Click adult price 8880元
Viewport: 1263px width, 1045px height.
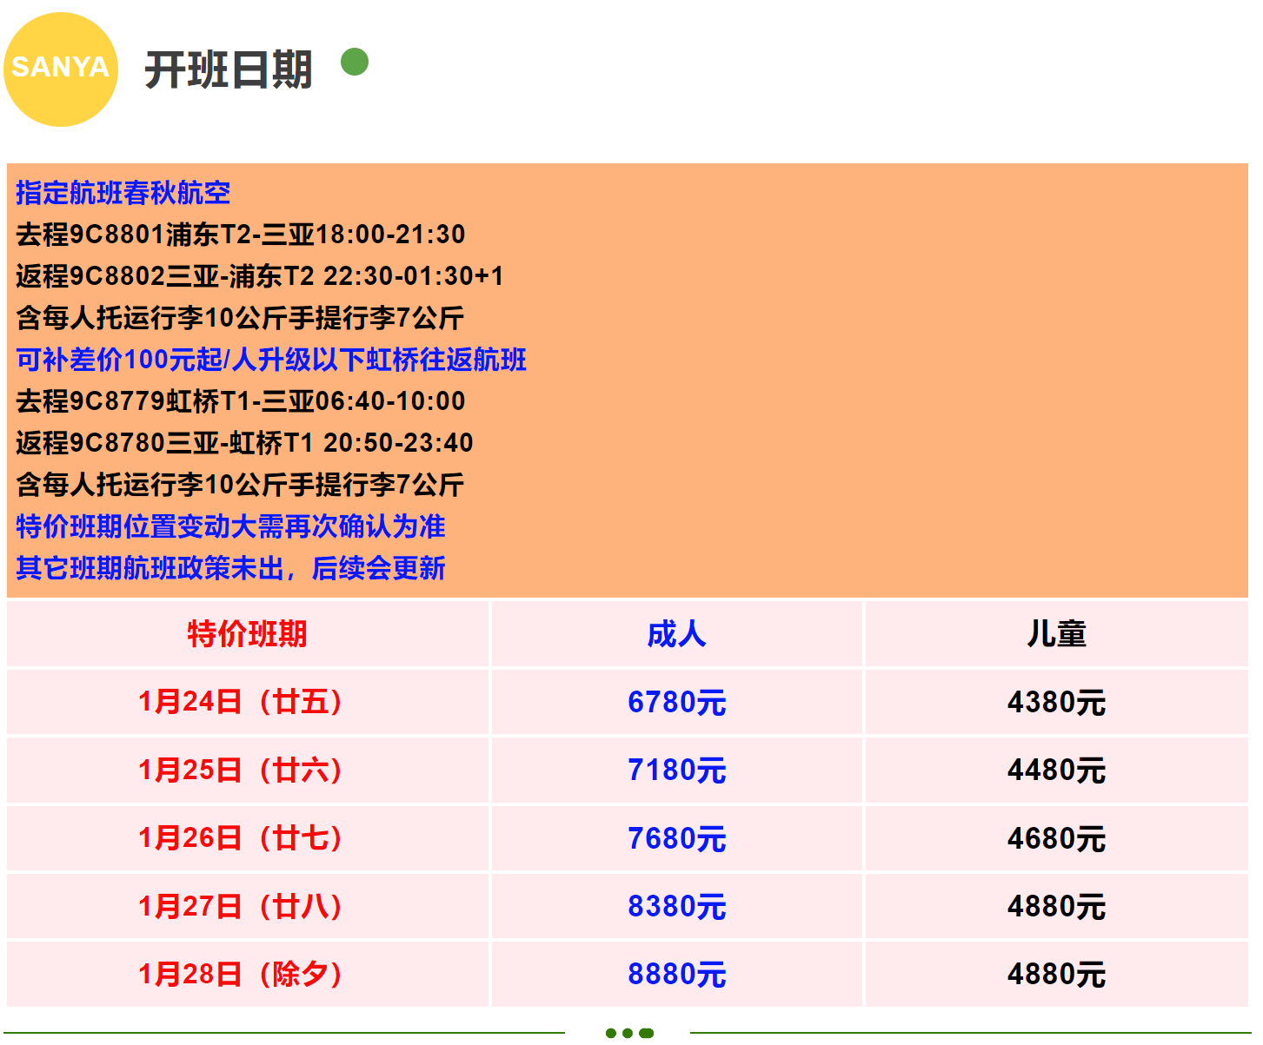[x=676, y=974]
